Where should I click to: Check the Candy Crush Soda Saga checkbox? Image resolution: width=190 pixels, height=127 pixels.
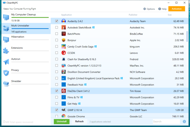pyautogui.click(x=57, y=46)
